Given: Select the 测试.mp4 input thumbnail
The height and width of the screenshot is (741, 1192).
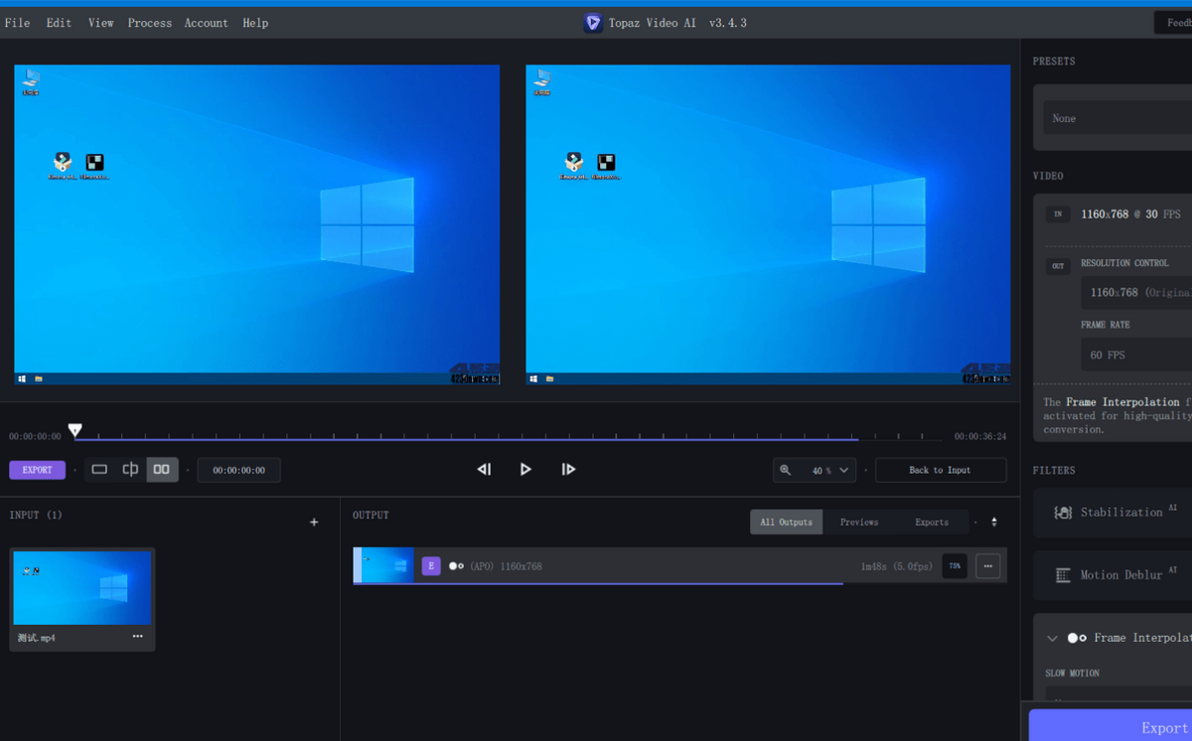Looking at the screenshot, I should coord(82,588).
